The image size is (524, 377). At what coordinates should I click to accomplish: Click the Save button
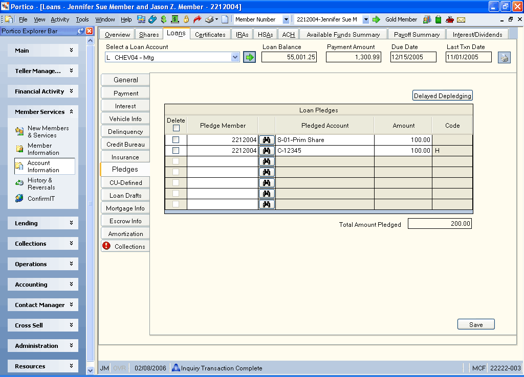pos(476,324)
